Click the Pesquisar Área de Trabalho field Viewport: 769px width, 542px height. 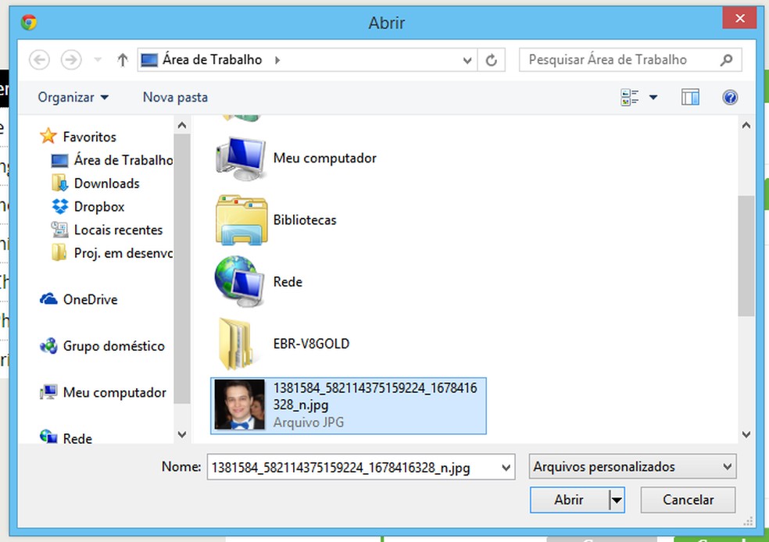tap(630, 60)
